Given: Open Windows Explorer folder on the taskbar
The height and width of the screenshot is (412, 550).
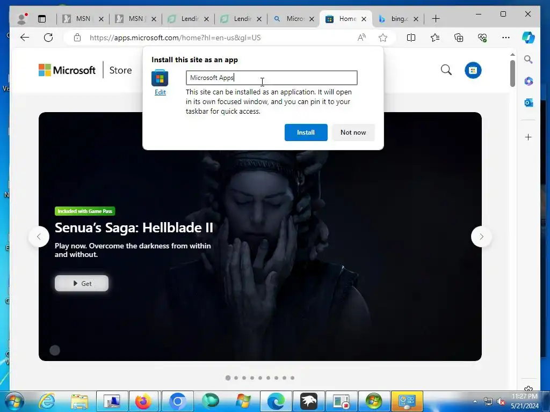Looking at the screenshot, I should 79,401.
